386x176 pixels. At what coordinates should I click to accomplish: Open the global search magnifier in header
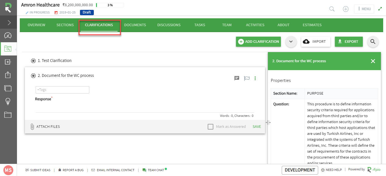pos(332,9)
